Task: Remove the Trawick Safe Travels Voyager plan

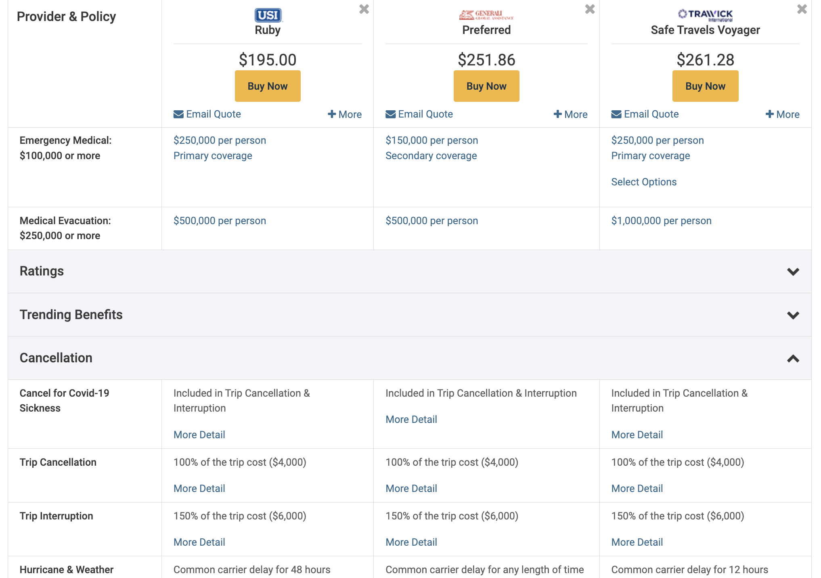Action: click(x=802, y=9)
